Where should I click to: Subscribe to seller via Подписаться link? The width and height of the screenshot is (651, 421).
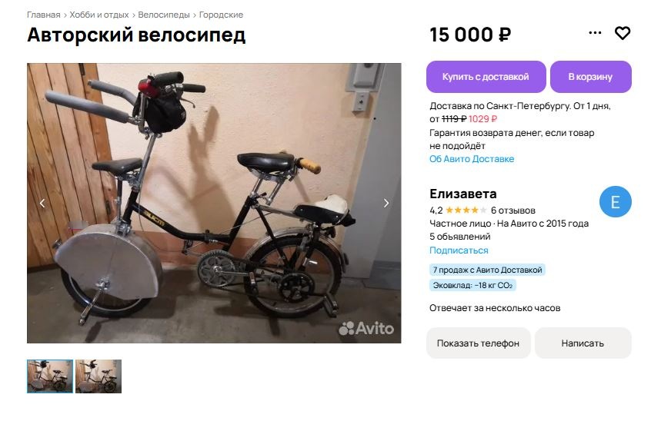pyautogui.click(x=459, y=250)
